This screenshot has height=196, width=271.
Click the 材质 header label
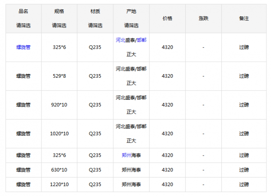click(95, 11)
